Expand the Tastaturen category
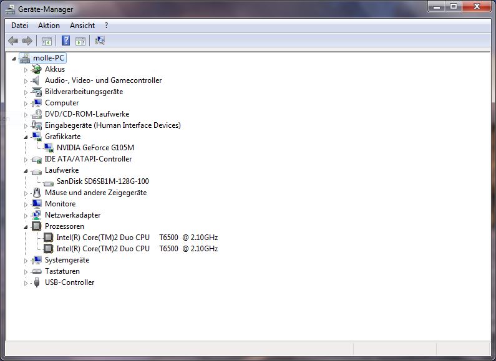 coord(26,272)
